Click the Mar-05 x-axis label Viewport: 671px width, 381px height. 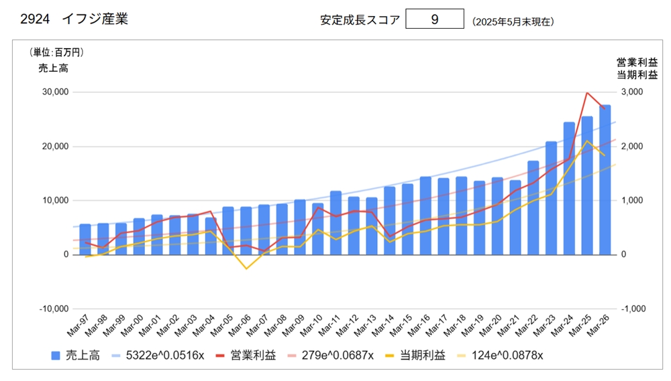point(221,325)
